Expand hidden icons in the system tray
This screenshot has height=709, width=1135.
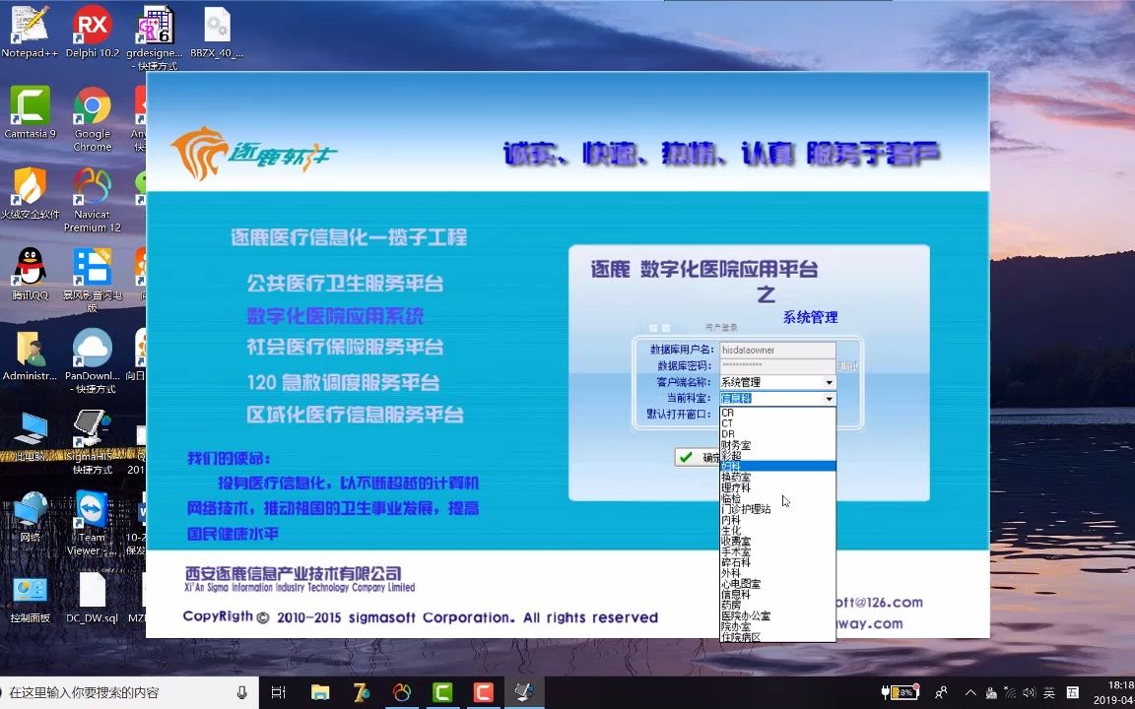pyautogui.click(x=970, y=692)
